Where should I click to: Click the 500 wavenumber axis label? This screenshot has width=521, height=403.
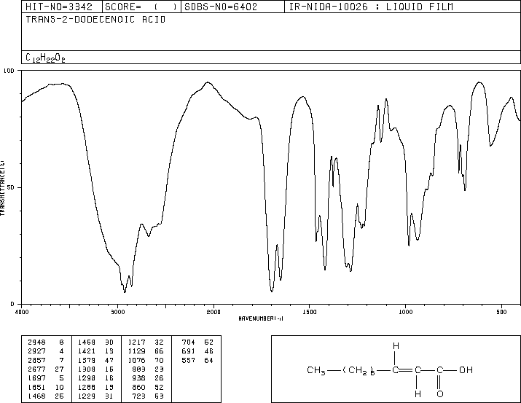[501, 312]
